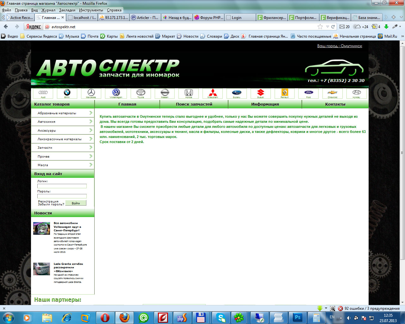
Task: Reload the page with the refresh icon
Action: (333, 27)
